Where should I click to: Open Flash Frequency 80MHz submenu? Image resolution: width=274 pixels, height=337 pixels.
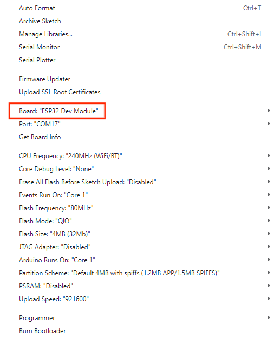[137, 208]
